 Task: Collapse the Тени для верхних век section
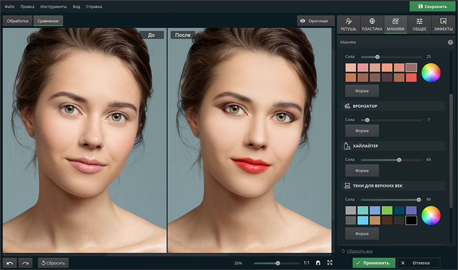click(377, 186)
